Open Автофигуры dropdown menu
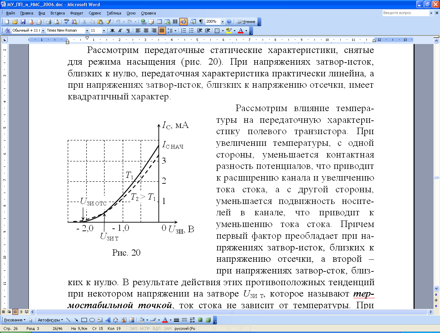This screenshot has width=440, height=333. [x=51, y=320]
